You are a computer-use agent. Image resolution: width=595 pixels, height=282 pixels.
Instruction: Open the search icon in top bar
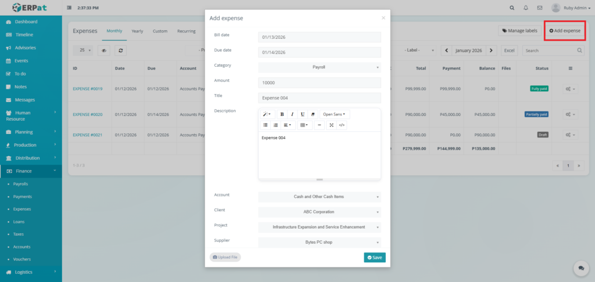512,8
